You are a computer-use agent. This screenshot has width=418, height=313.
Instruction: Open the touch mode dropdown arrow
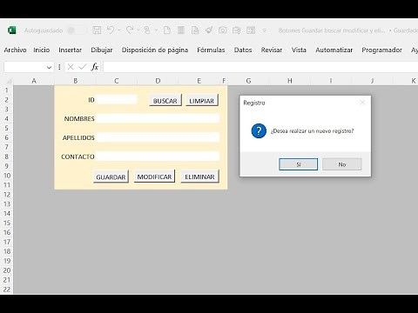pos(156,30)
